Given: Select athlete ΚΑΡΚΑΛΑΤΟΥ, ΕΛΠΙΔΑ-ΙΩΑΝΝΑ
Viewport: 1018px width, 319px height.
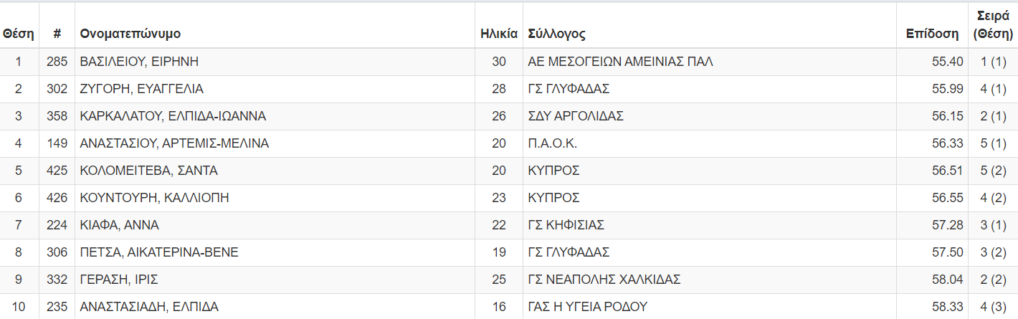Looking at the screenshot, I should click(x=173, y=116).
